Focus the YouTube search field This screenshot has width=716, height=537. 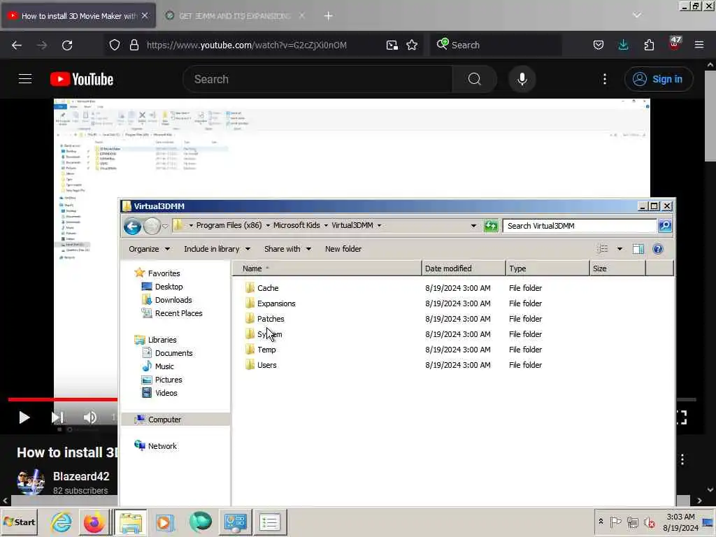coord(317,79)
